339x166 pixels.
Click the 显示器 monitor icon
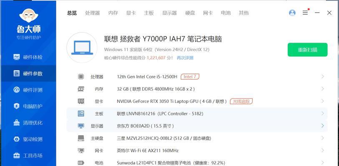81,126
